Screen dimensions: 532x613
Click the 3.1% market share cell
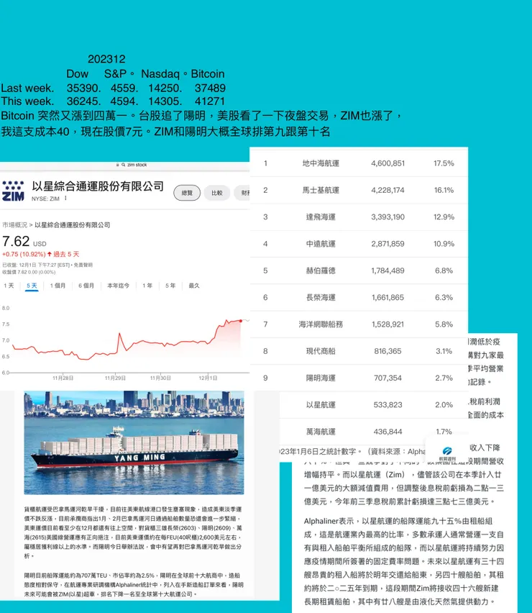(x=444, y=351)
